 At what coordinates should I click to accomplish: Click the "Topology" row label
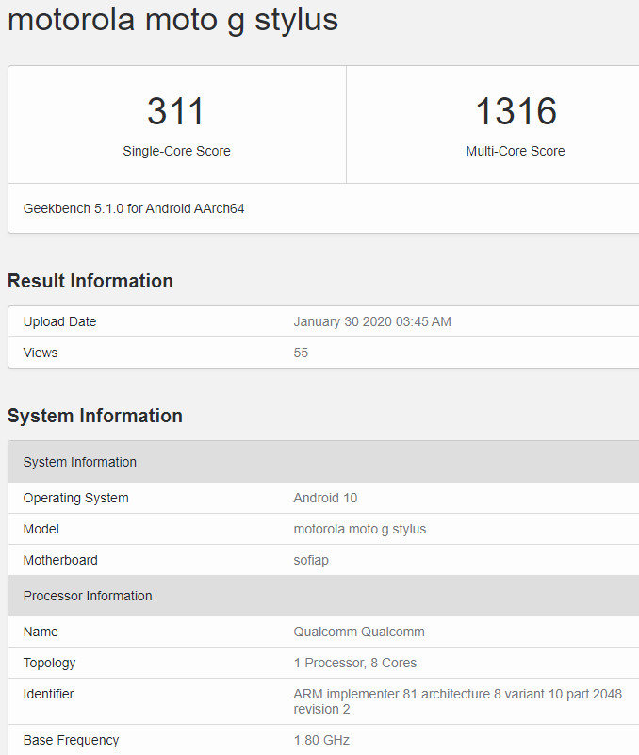pyautogui.click(x=49, y=663)
